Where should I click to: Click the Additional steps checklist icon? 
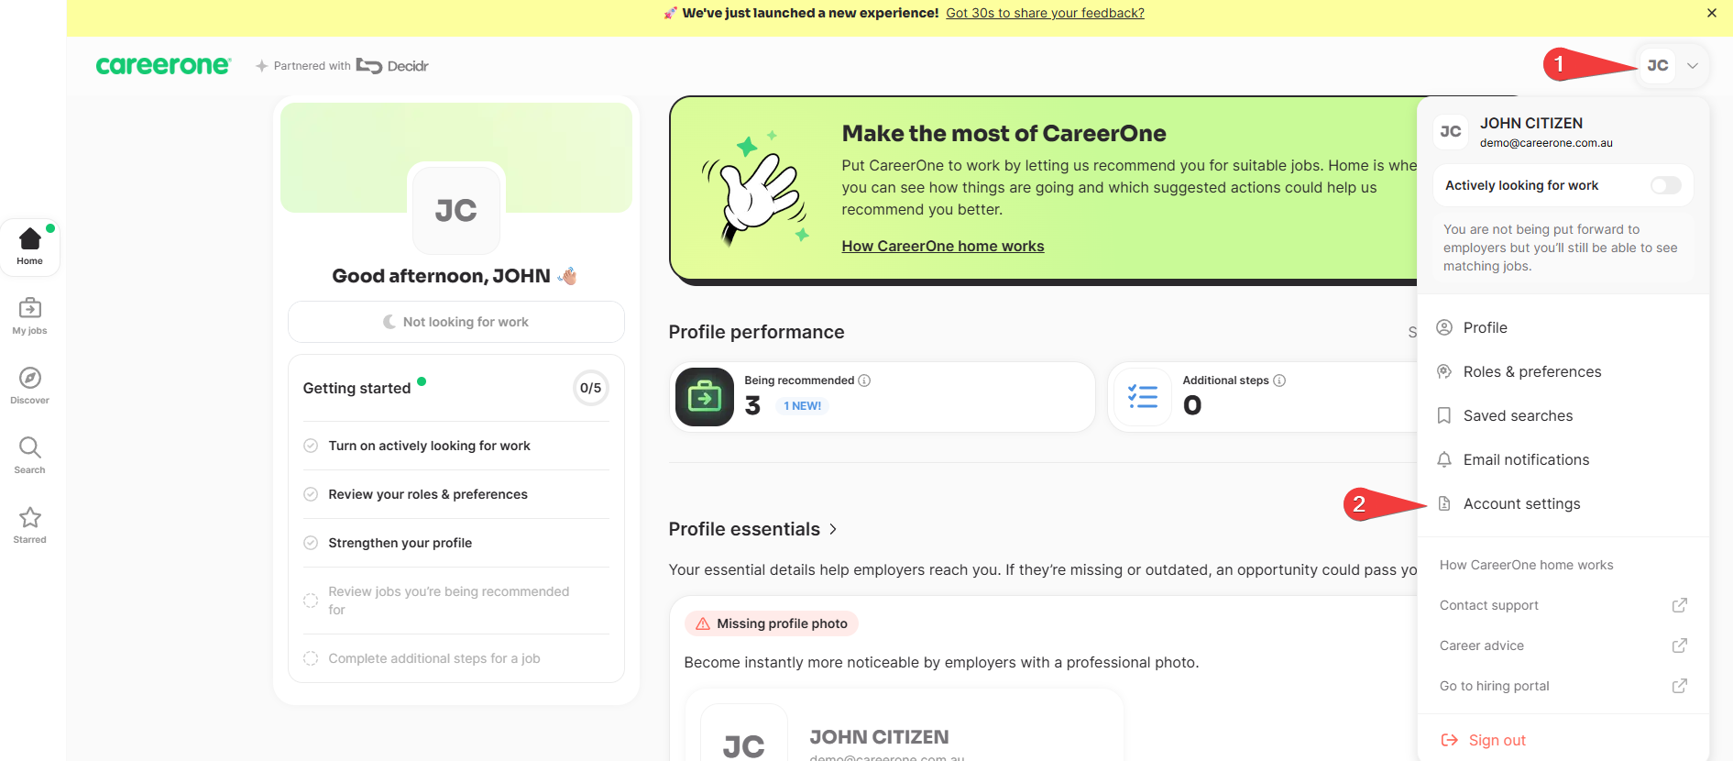click(1142, 397)
